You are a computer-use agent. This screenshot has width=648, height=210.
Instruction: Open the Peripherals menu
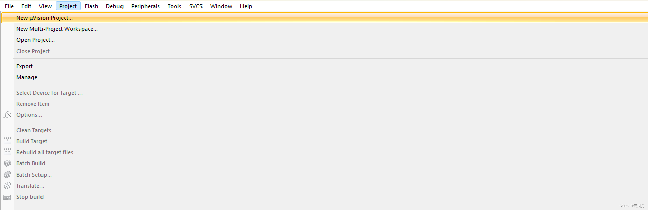[145, 6]
